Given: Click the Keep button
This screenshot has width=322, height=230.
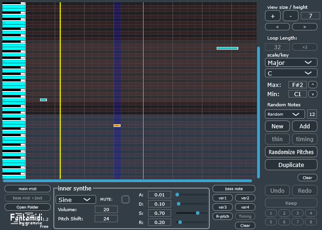Looking at the screenshot, I should pos(291,203).
